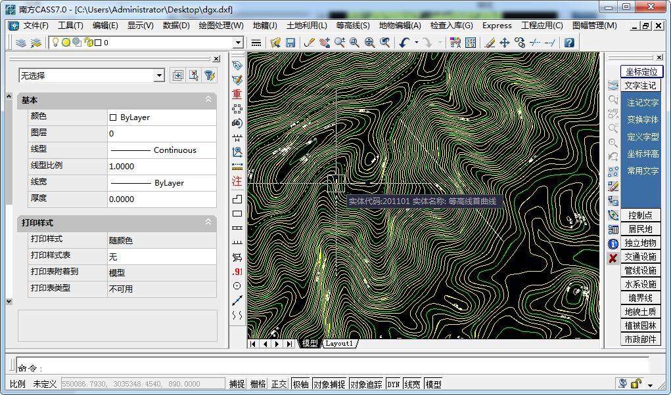
Task: Select the move crosshair arrows tool
Action: point(505,43)
